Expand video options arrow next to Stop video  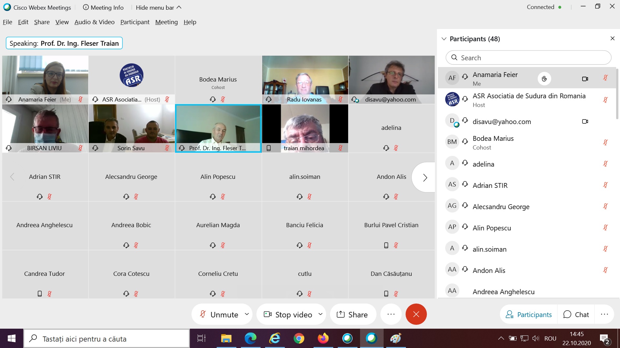click(320, 314)
